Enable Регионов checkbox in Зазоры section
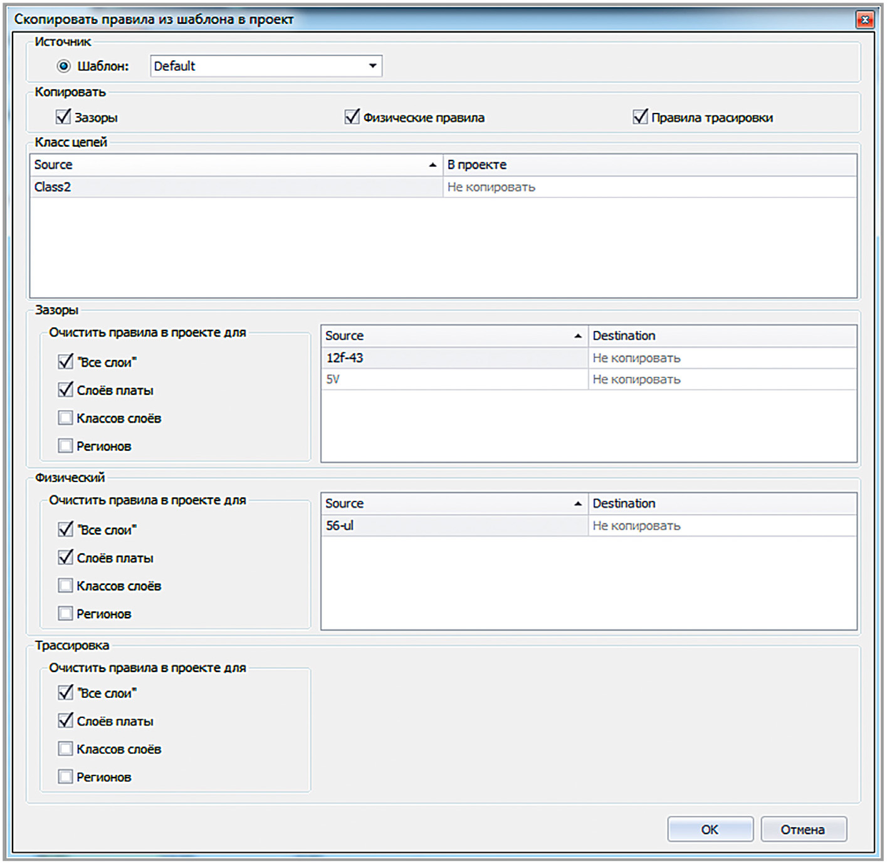This screenshot has height=864, width=887. pos(65,446)
